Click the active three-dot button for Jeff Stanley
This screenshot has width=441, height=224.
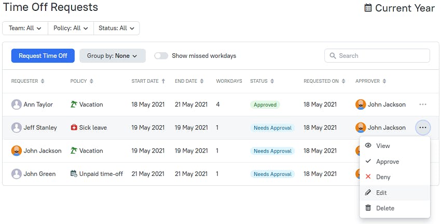423,128
